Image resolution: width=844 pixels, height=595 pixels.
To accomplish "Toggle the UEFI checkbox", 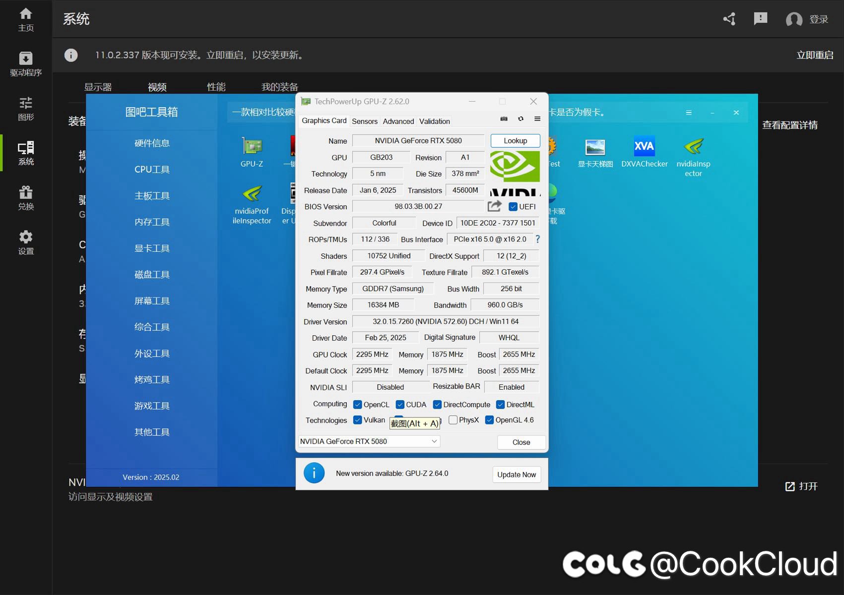I will click(x=513, y=207).
